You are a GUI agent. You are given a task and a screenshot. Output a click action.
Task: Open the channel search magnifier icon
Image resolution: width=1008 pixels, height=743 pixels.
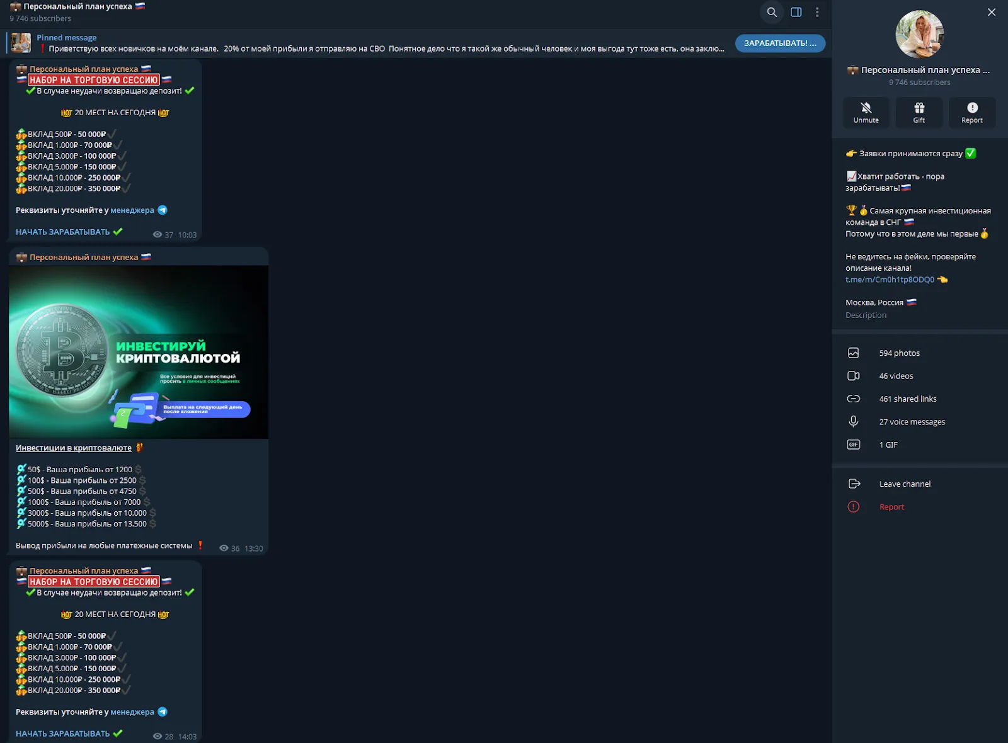tap(771, 12)
